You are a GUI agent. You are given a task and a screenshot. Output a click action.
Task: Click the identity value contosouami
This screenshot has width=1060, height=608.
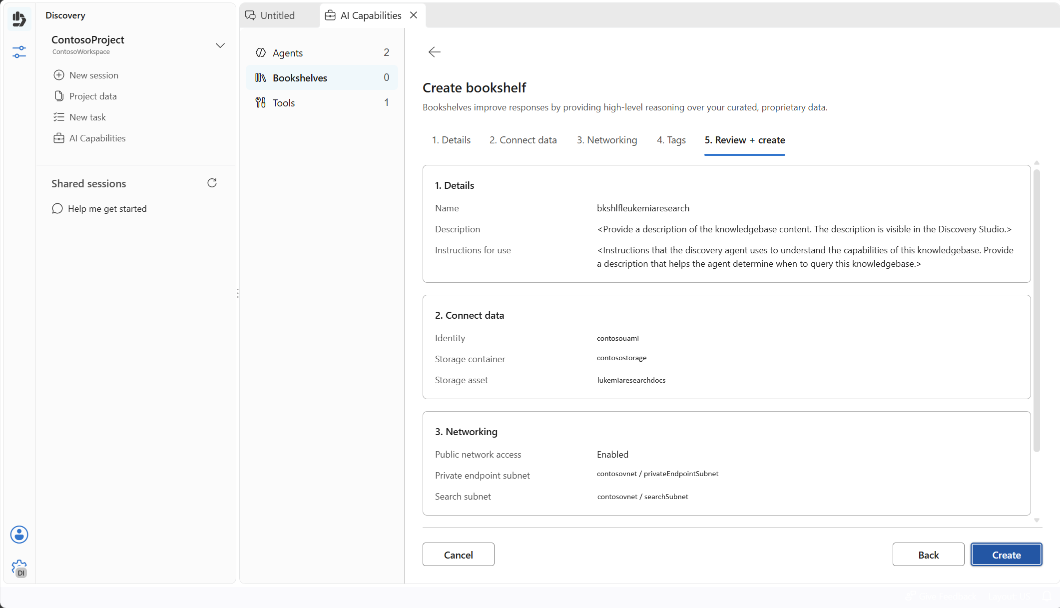point(617,338)
